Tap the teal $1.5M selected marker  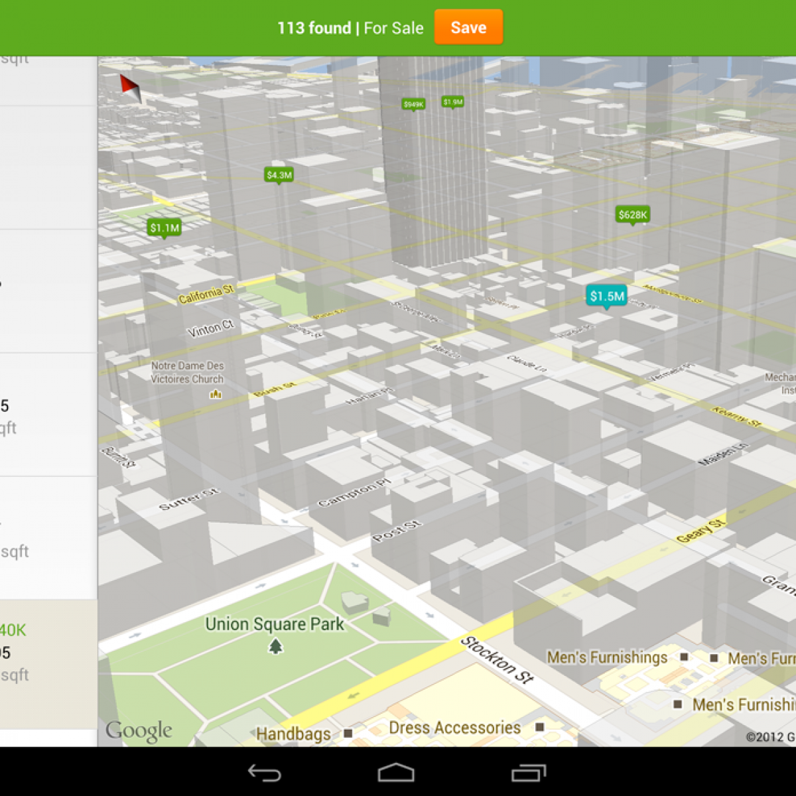[606, 297]
